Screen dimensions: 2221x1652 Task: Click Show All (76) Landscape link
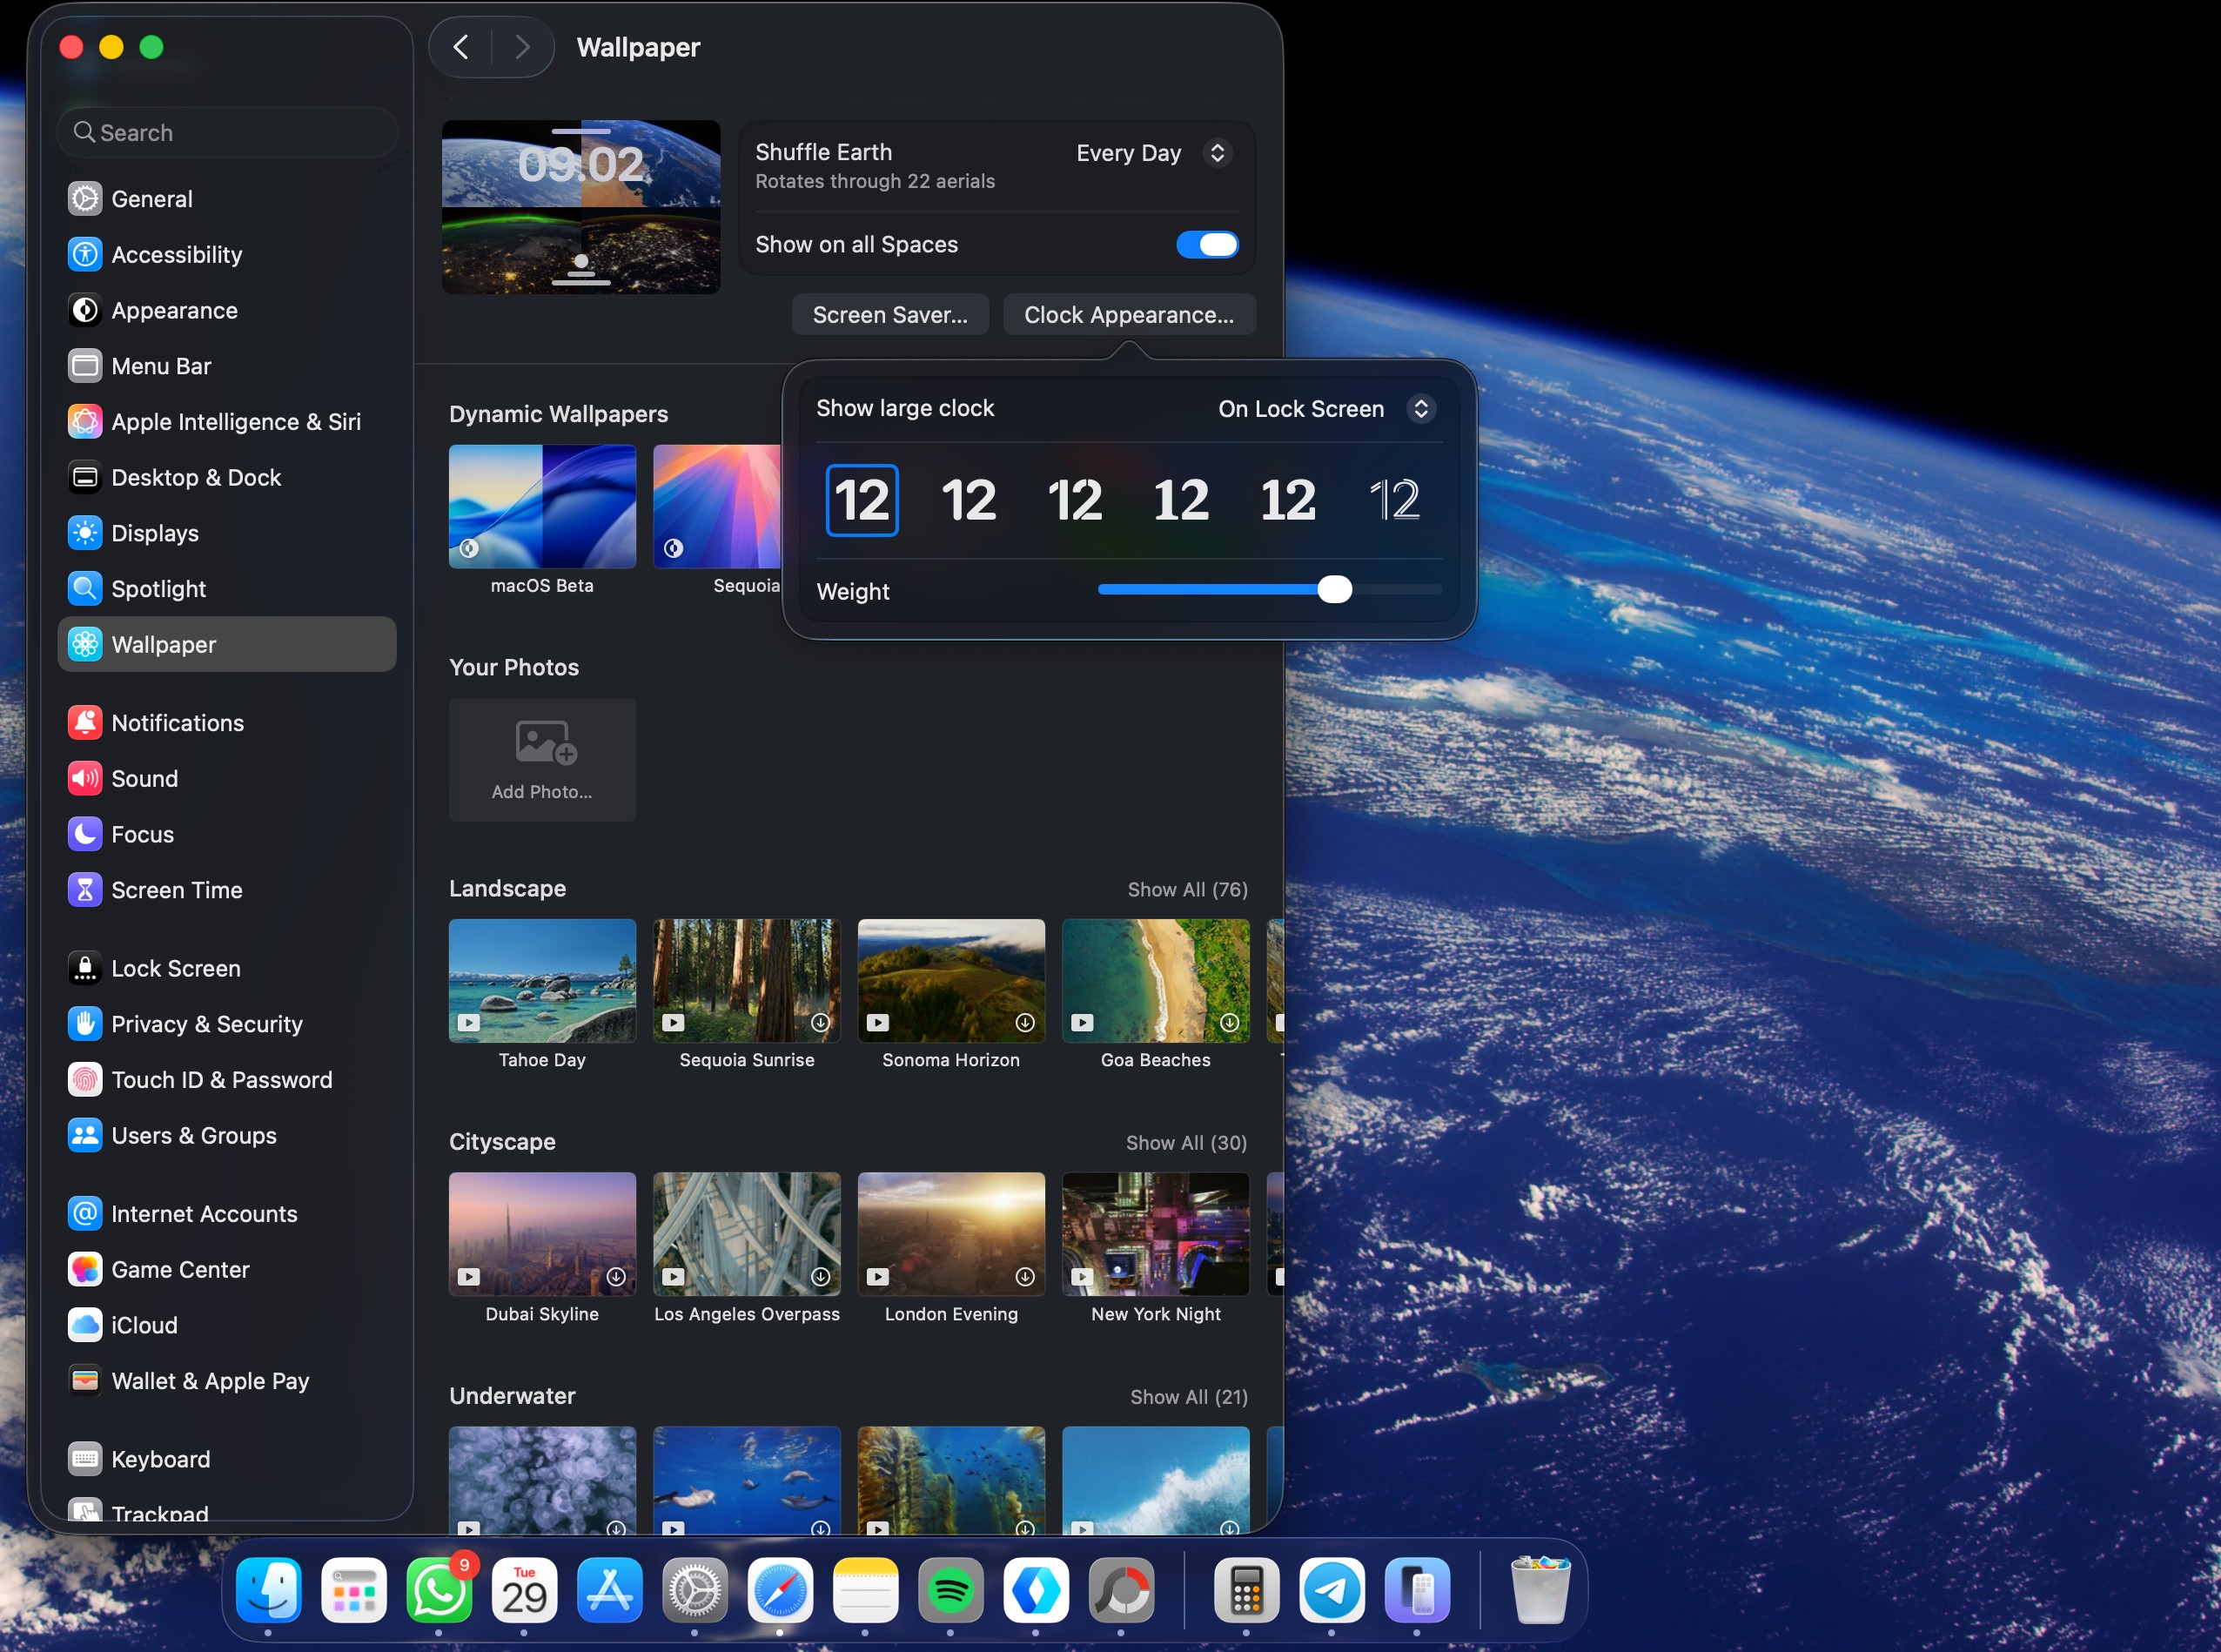1187,890
